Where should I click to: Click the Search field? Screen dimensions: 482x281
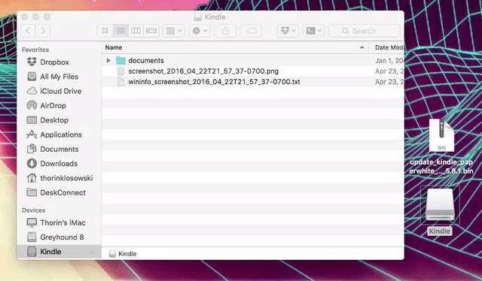click(365, 31)
